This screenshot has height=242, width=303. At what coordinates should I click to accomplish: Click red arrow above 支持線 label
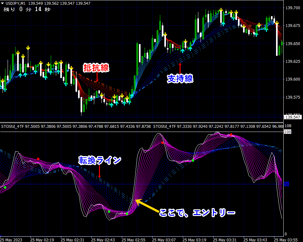click(180, 68)
